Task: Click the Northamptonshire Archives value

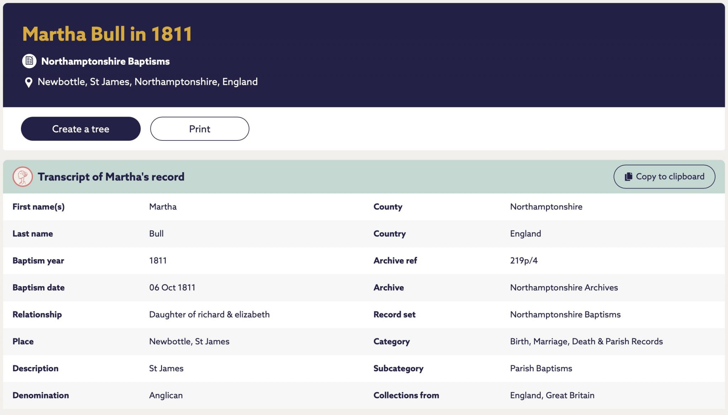Action: tap(564, 287)
